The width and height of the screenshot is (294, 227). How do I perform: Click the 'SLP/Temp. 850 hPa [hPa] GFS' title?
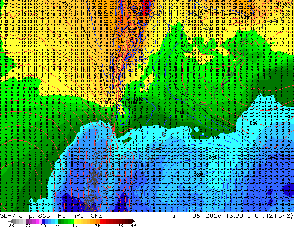(x=51, y=216)
